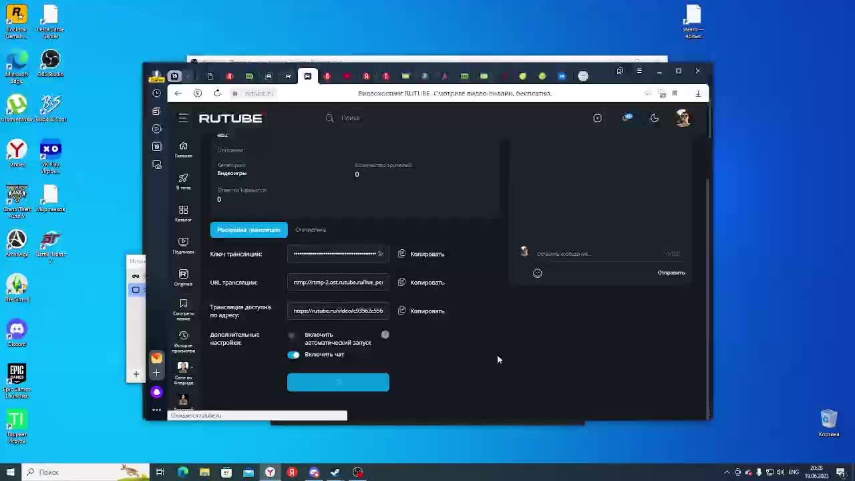Toggle the Включить чат switch
Image resolution: width=855 pixels, height=481 pixels.
293,355
